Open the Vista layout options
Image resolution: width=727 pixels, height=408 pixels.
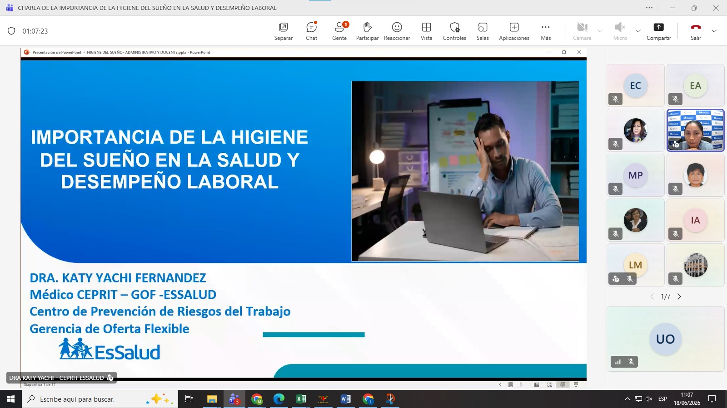(x=426, y=31)
